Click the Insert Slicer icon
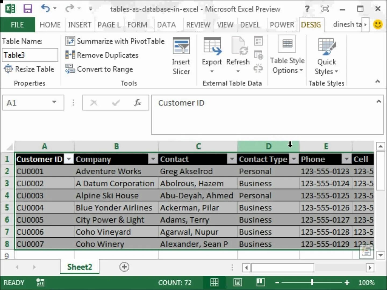The height and width of the screenshot is (290, 387). pyautogui.click(x=181, y=46)
